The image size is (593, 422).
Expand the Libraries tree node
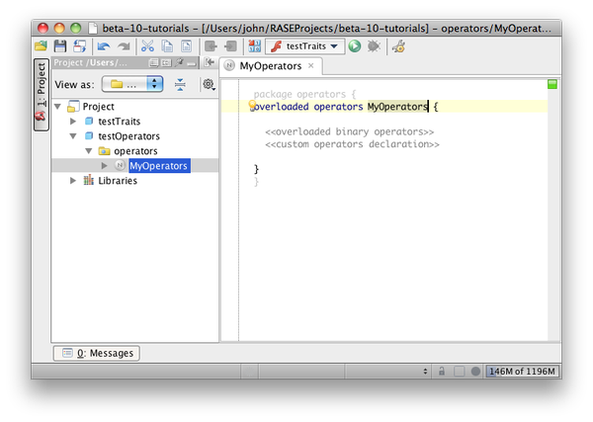(x=73, y=181)
